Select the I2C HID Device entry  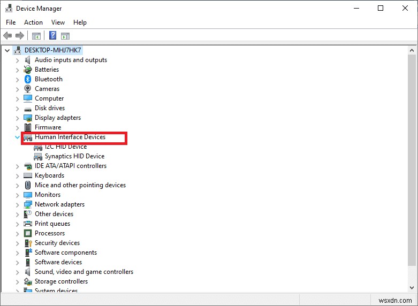pyautogui.click(x=66, y=147)
